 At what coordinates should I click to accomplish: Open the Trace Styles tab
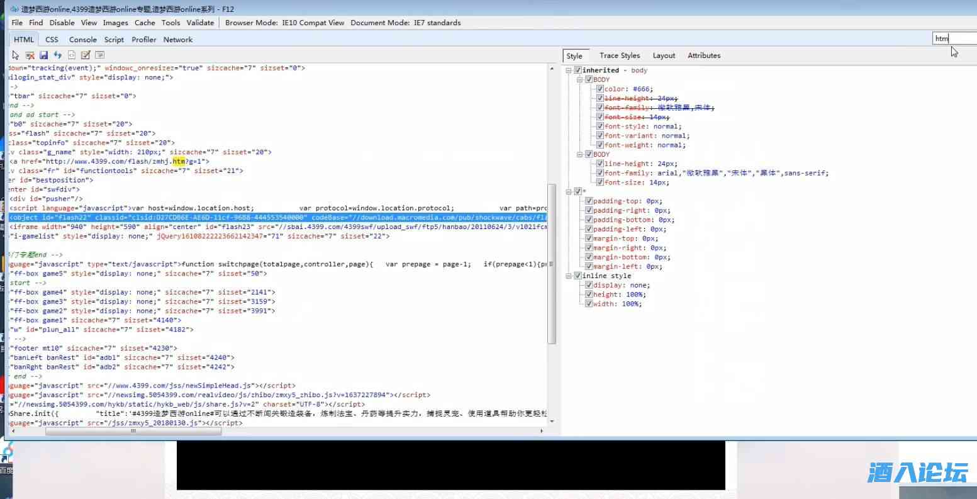point(619,55)
